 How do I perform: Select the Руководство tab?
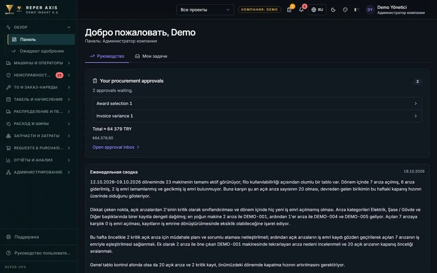click(107, 56)
